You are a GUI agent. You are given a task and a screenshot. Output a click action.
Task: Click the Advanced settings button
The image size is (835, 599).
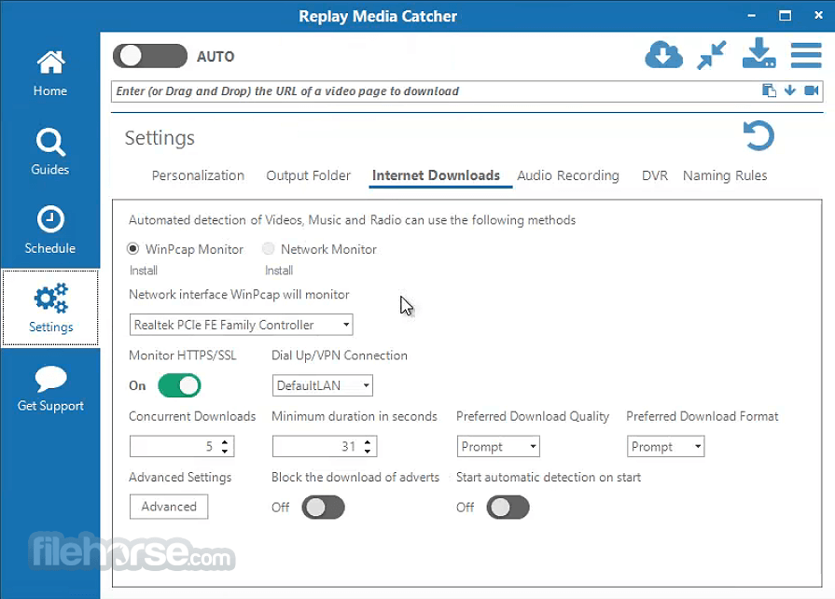pyautogui.click(x=169, y=507)
